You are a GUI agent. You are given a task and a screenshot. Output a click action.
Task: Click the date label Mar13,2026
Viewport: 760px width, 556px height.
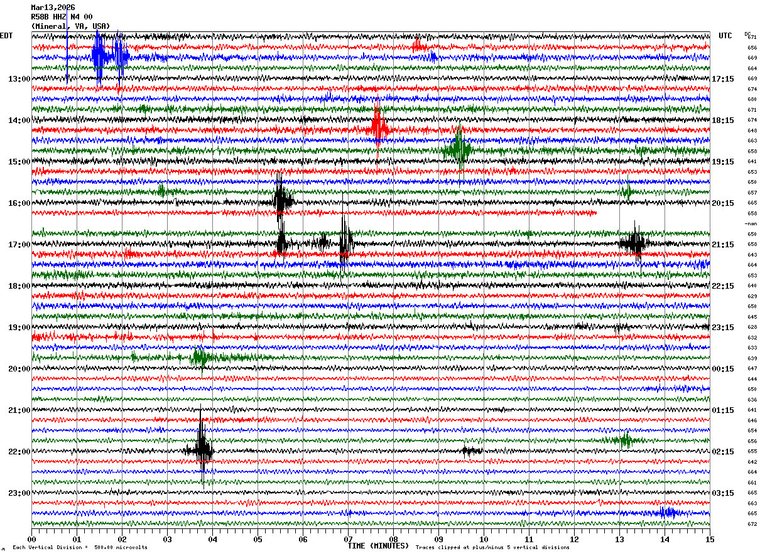click(53, 8)
